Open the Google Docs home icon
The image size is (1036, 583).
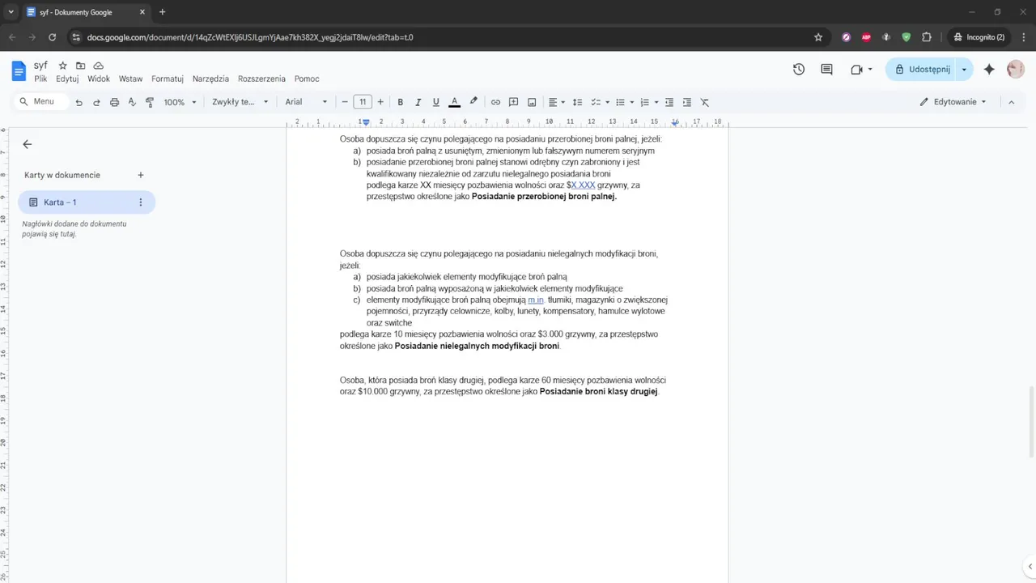[19, 71]
